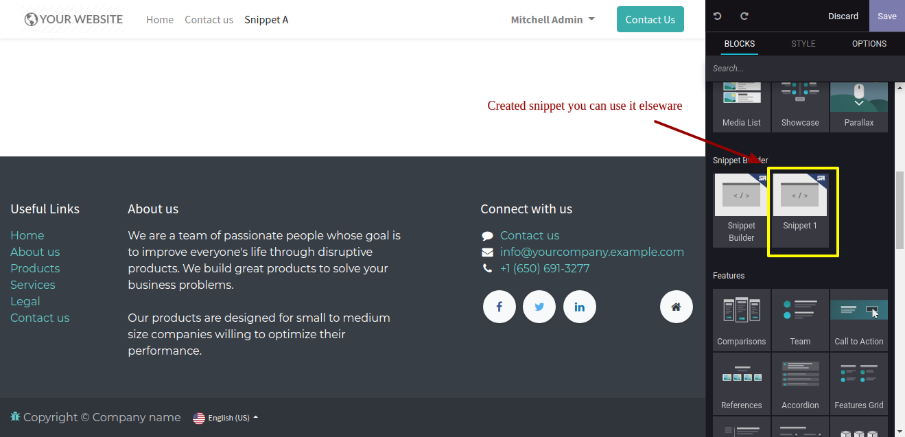Open the Twitter social icon
The height and width of the screenshot is (437, 905).
tap(539, 307)
